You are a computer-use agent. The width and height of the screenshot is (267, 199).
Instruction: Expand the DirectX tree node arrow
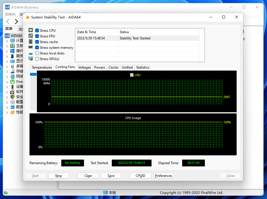(7, 82)
